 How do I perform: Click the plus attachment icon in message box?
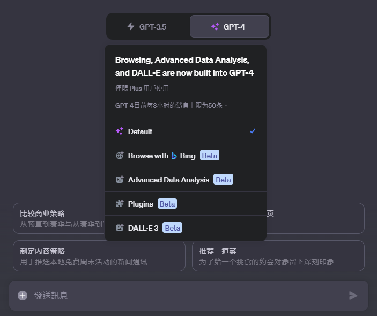(x=23, y=296)
